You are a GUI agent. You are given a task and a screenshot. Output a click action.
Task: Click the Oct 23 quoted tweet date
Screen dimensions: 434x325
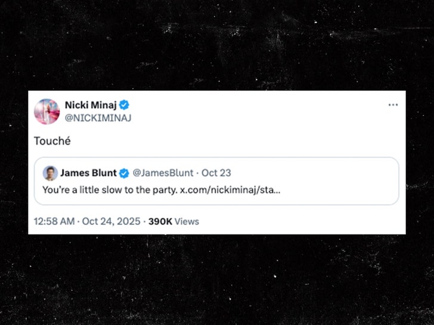(x=216, y=173)
